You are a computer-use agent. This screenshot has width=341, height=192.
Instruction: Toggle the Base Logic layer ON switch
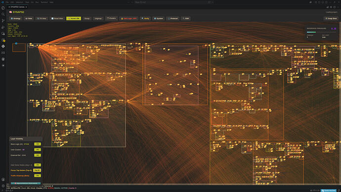[38, 144]
